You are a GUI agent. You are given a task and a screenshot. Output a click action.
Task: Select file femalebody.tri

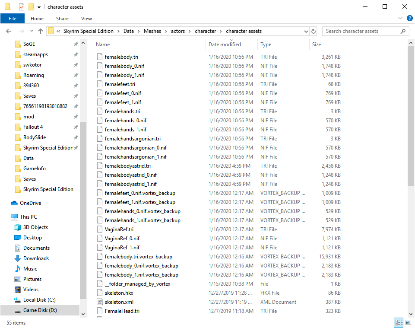[x=121, y=57]
